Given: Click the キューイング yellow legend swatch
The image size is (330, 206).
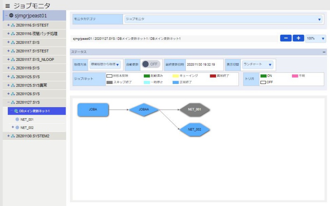Looking at the screenshot, I should pos(176,76).
